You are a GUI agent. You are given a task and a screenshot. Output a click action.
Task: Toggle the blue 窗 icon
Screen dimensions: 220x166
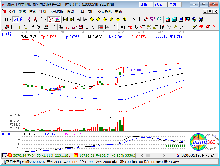point(15,19)
